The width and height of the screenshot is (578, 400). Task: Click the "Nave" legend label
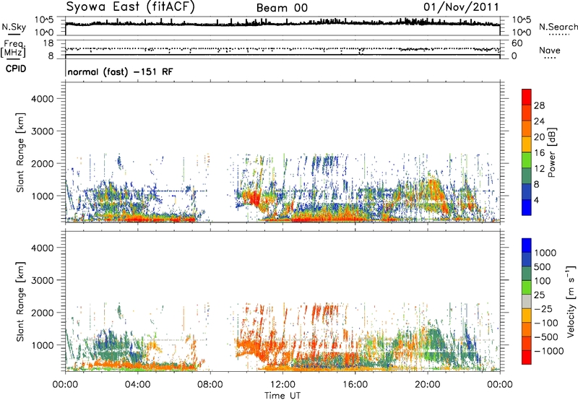pos(549,51)
